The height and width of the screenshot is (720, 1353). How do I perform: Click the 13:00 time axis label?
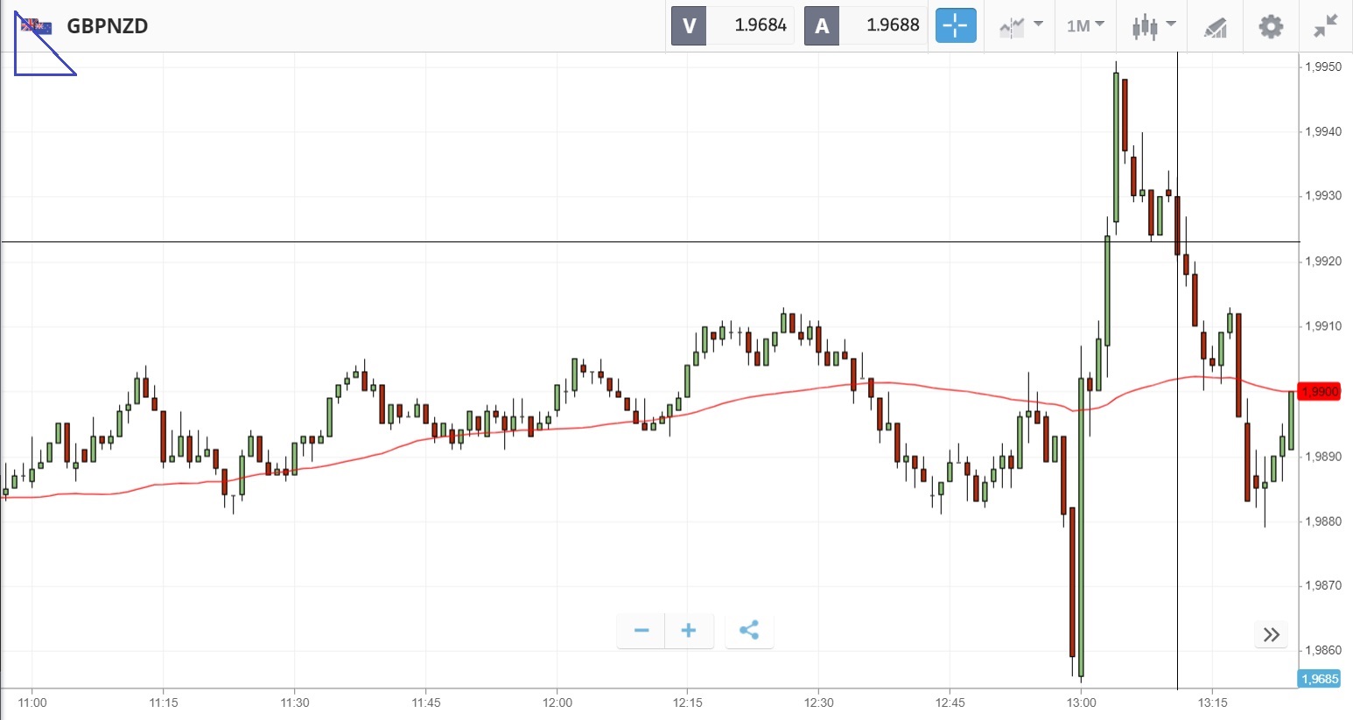point(1081,703)
